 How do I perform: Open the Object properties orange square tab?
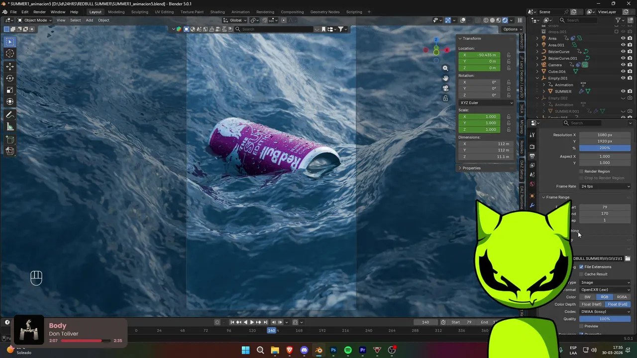532,196
